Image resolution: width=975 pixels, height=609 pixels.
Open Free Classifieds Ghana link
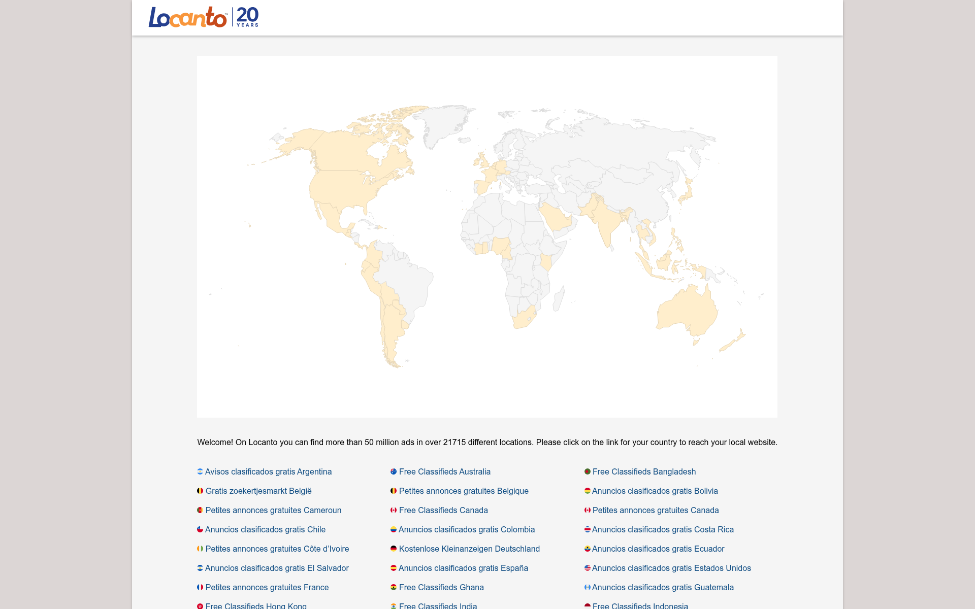click(x=441, y=587)
